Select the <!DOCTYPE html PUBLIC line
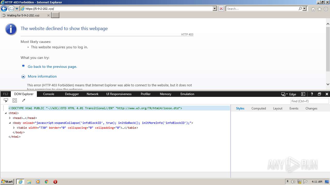The height and width of the screenshot is (185, 330). 119,108
